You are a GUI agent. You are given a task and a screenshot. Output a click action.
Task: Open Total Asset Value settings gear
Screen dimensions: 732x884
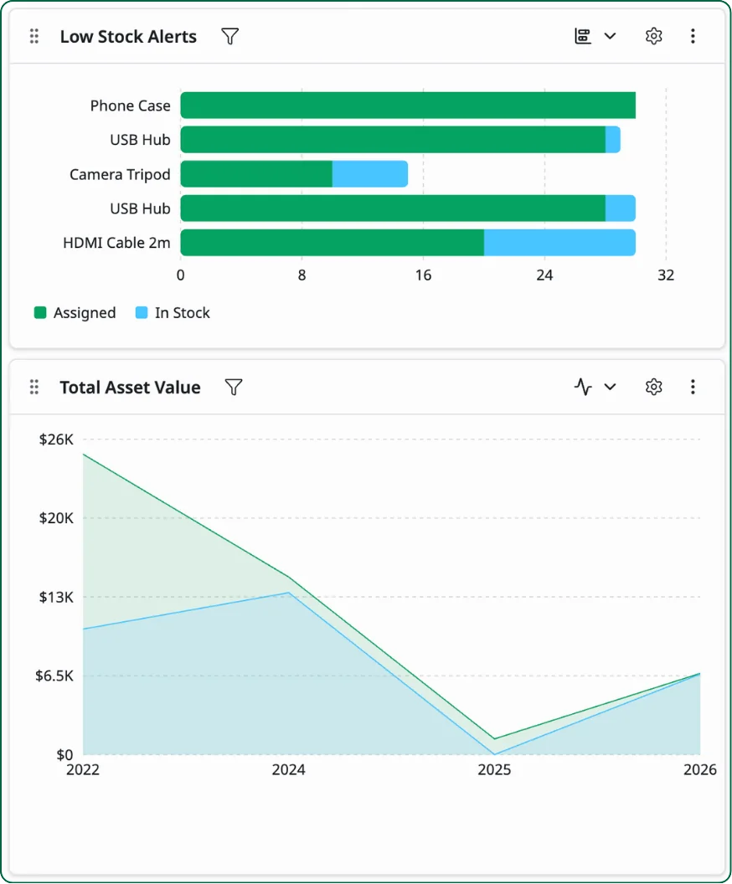[x=653, y=387]
